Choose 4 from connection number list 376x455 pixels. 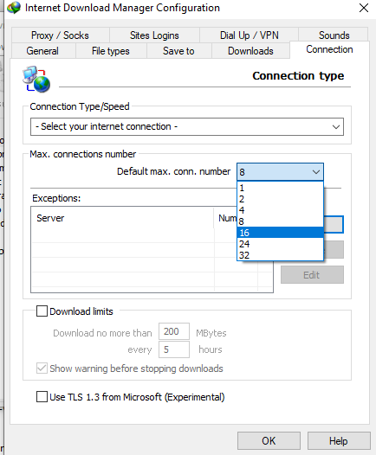click(280, 210)
